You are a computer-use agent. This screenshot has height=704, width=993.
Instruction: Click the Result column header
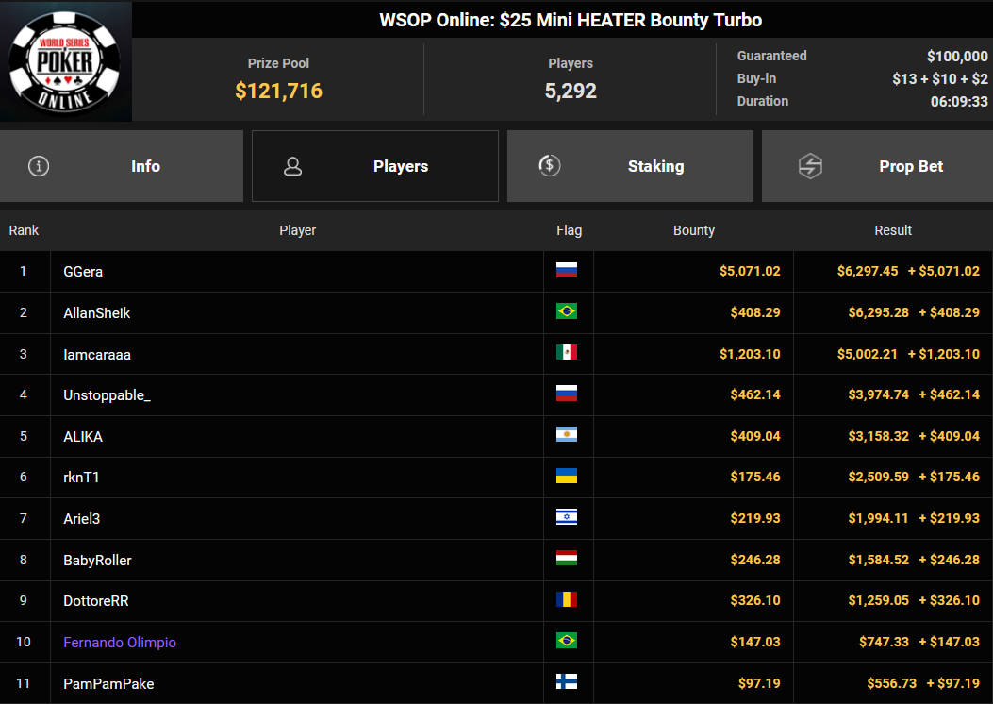[x=893, y=230]
